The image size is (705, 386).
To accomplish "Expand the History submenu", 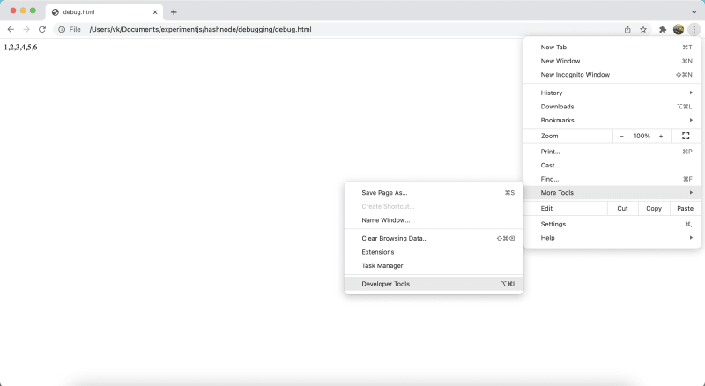I will pos(612,93).
